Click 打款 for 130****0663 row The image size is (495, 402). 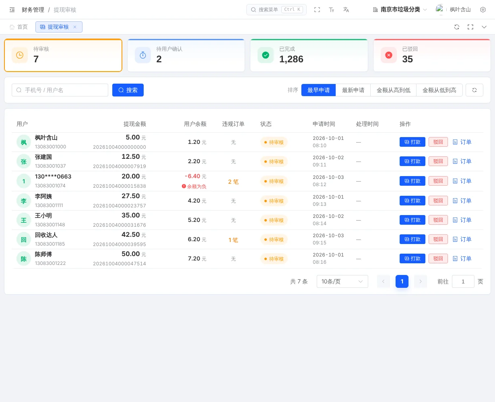[412, 181]
